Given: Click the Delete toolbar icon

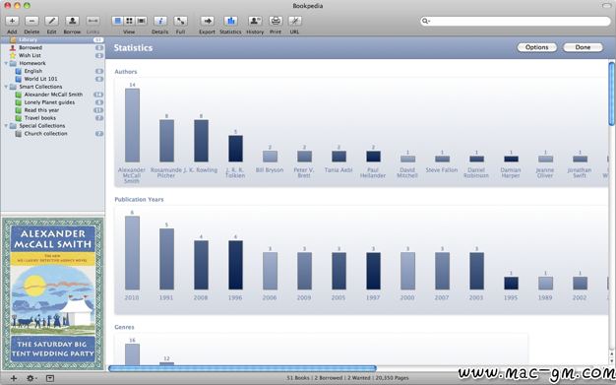Looking at the screenshot, I should [31, 21].
